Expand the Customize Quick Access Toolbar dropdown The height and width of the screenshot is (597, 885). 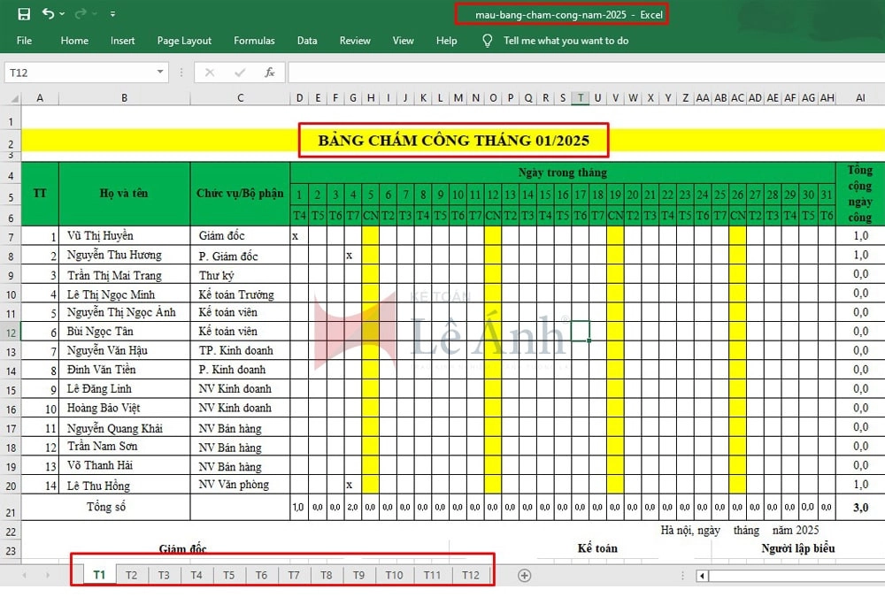112,15
